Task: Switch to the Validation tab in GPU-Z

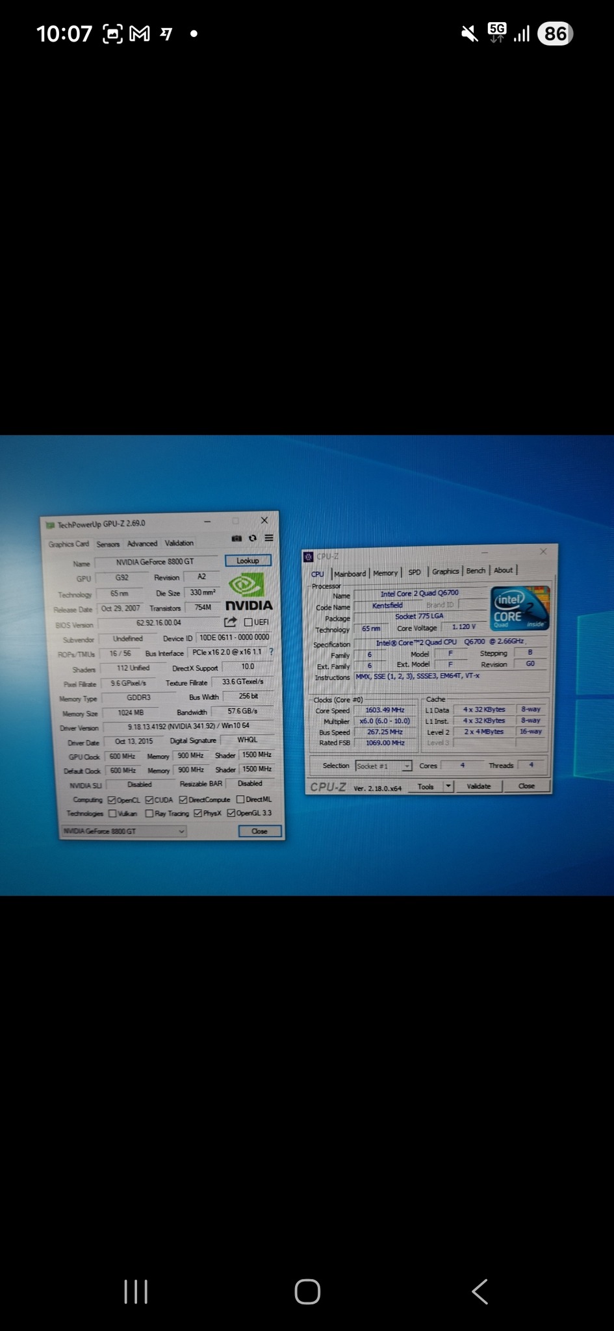Action: pyautogui.click(x=179, y=543)
